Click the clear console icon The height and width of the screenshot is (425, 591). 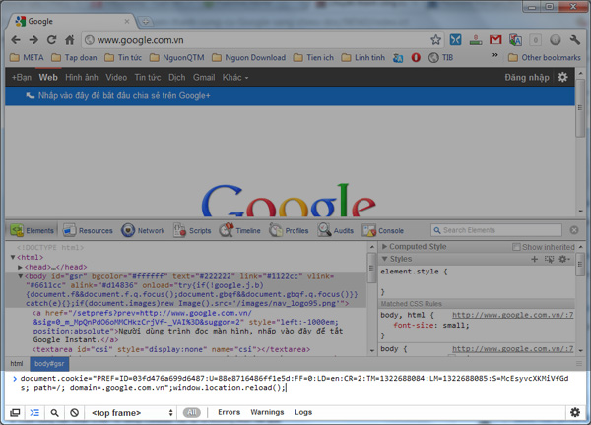coord(74,413)
